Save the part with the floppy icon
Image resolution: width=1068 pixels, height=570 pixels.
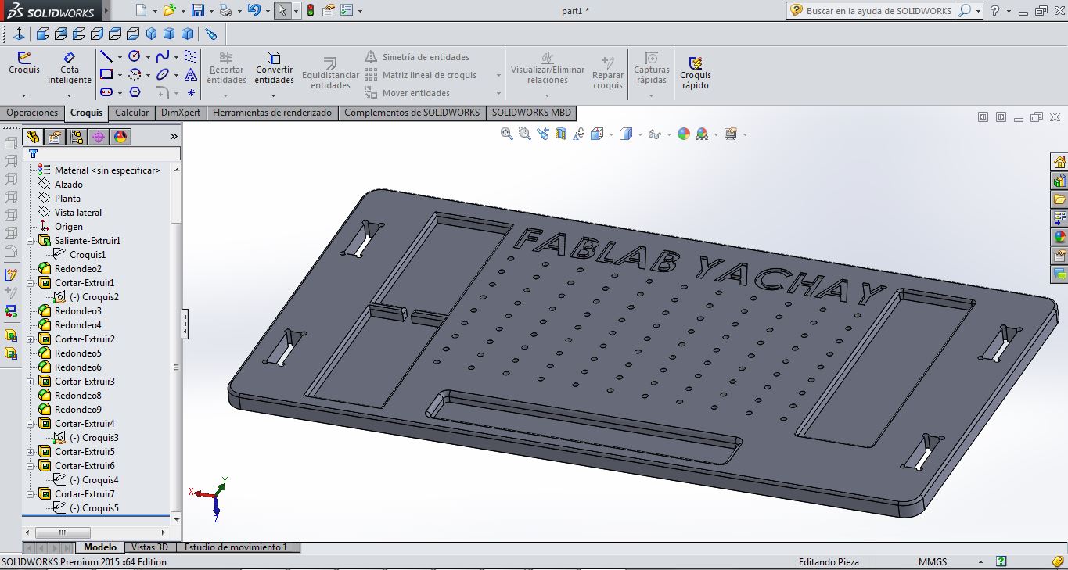point(197,11)
